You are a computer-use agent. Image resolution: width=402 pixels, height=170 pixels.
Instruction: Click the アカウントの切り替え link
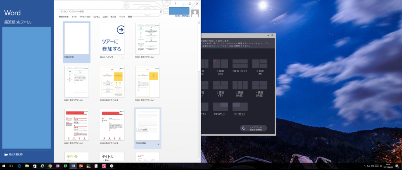182,16
